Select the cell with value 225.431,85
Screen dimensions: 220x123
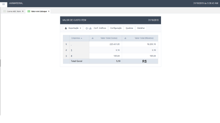coord(105,44)
